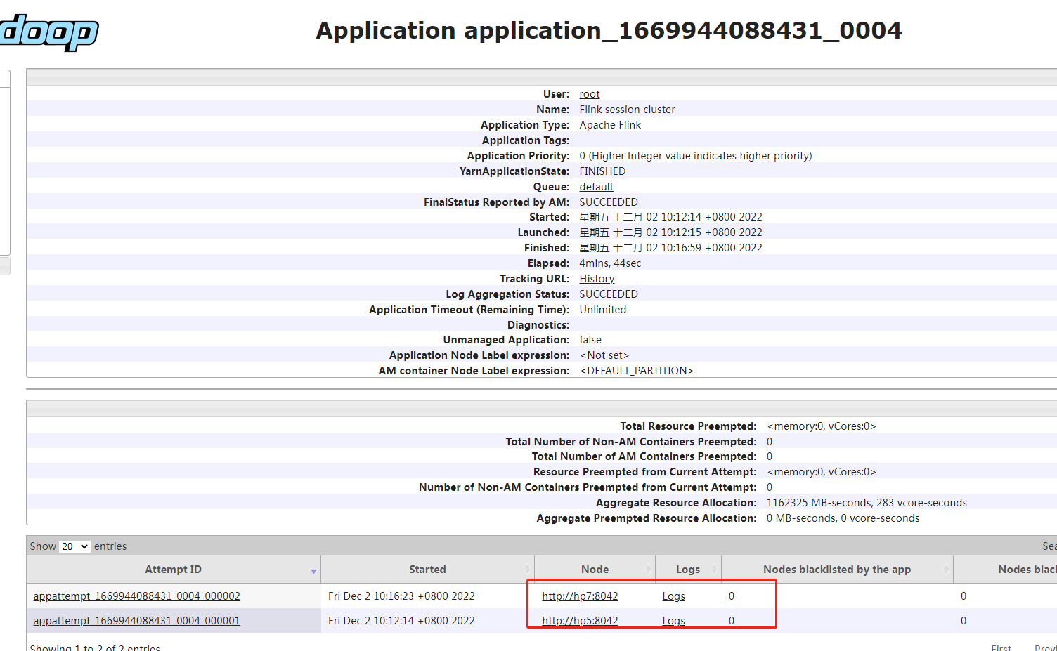Click the Hadoop logo
Viewport: 1057px width, 651px height.
click(x=48, y=32)
